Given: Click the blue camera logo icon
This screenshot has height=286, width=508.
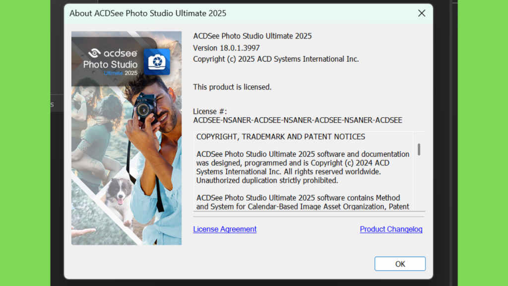Looking at the screenshot, I should [157, 62].
